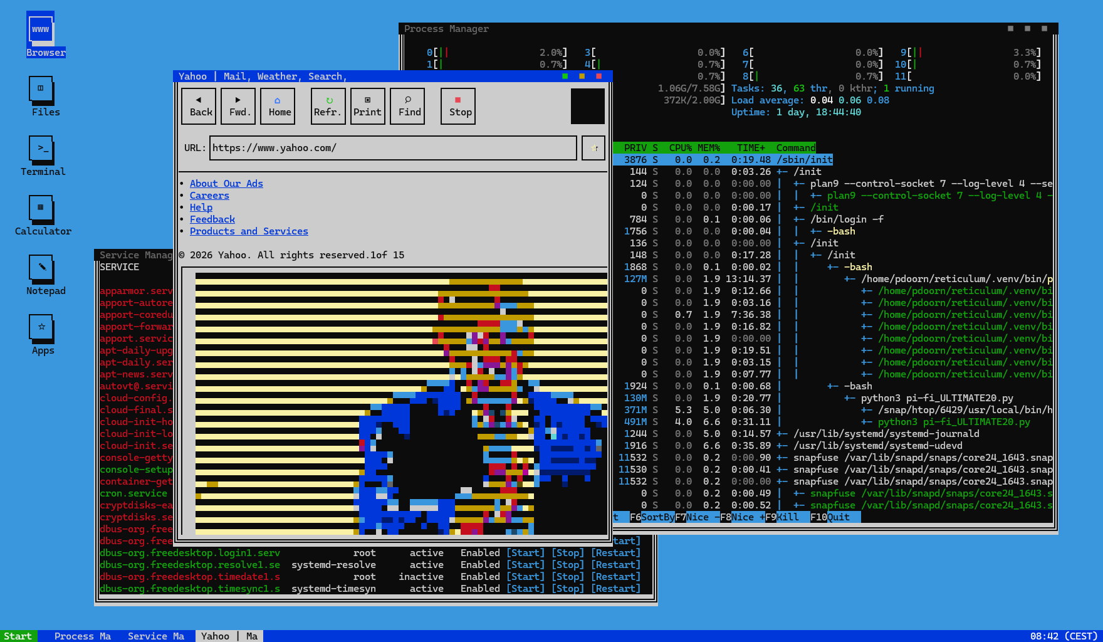Select cron.service row in Service Manager
This screenshot has width=1103, height=642.
pyautogui.click(x=136, y=493)
